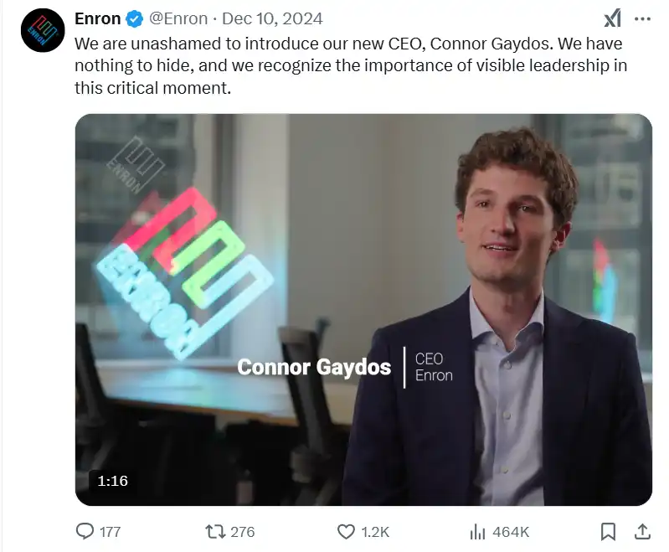Click the post text about new CEO

point(350,65)
